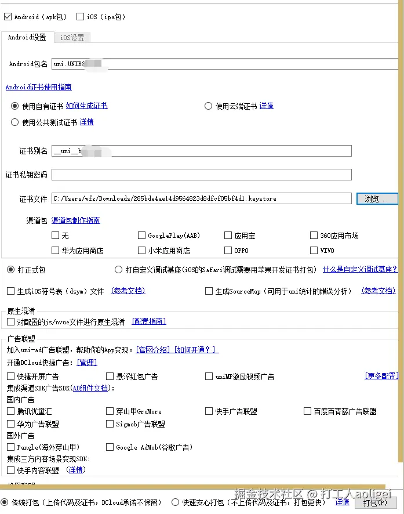
Task: Select 快速安心打包 radio button
Action: point(175,502)
